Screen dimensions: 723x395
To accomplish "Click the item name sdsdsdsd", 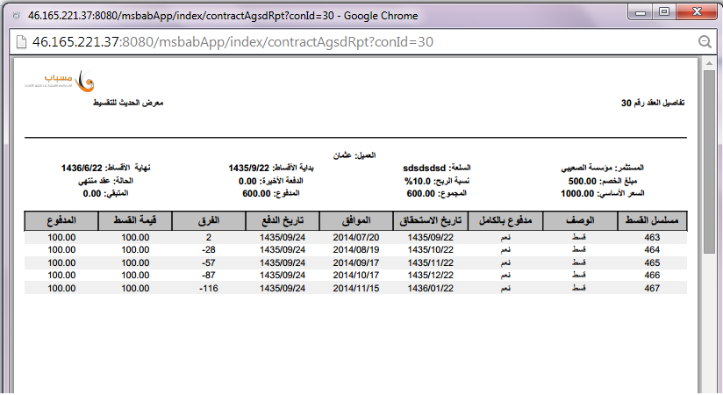I will pyautogui.click(x=424, y=168).
